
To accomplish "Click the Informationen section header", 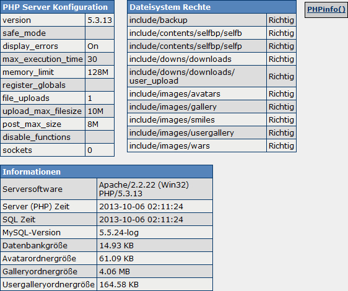I will tap(107, 172).
